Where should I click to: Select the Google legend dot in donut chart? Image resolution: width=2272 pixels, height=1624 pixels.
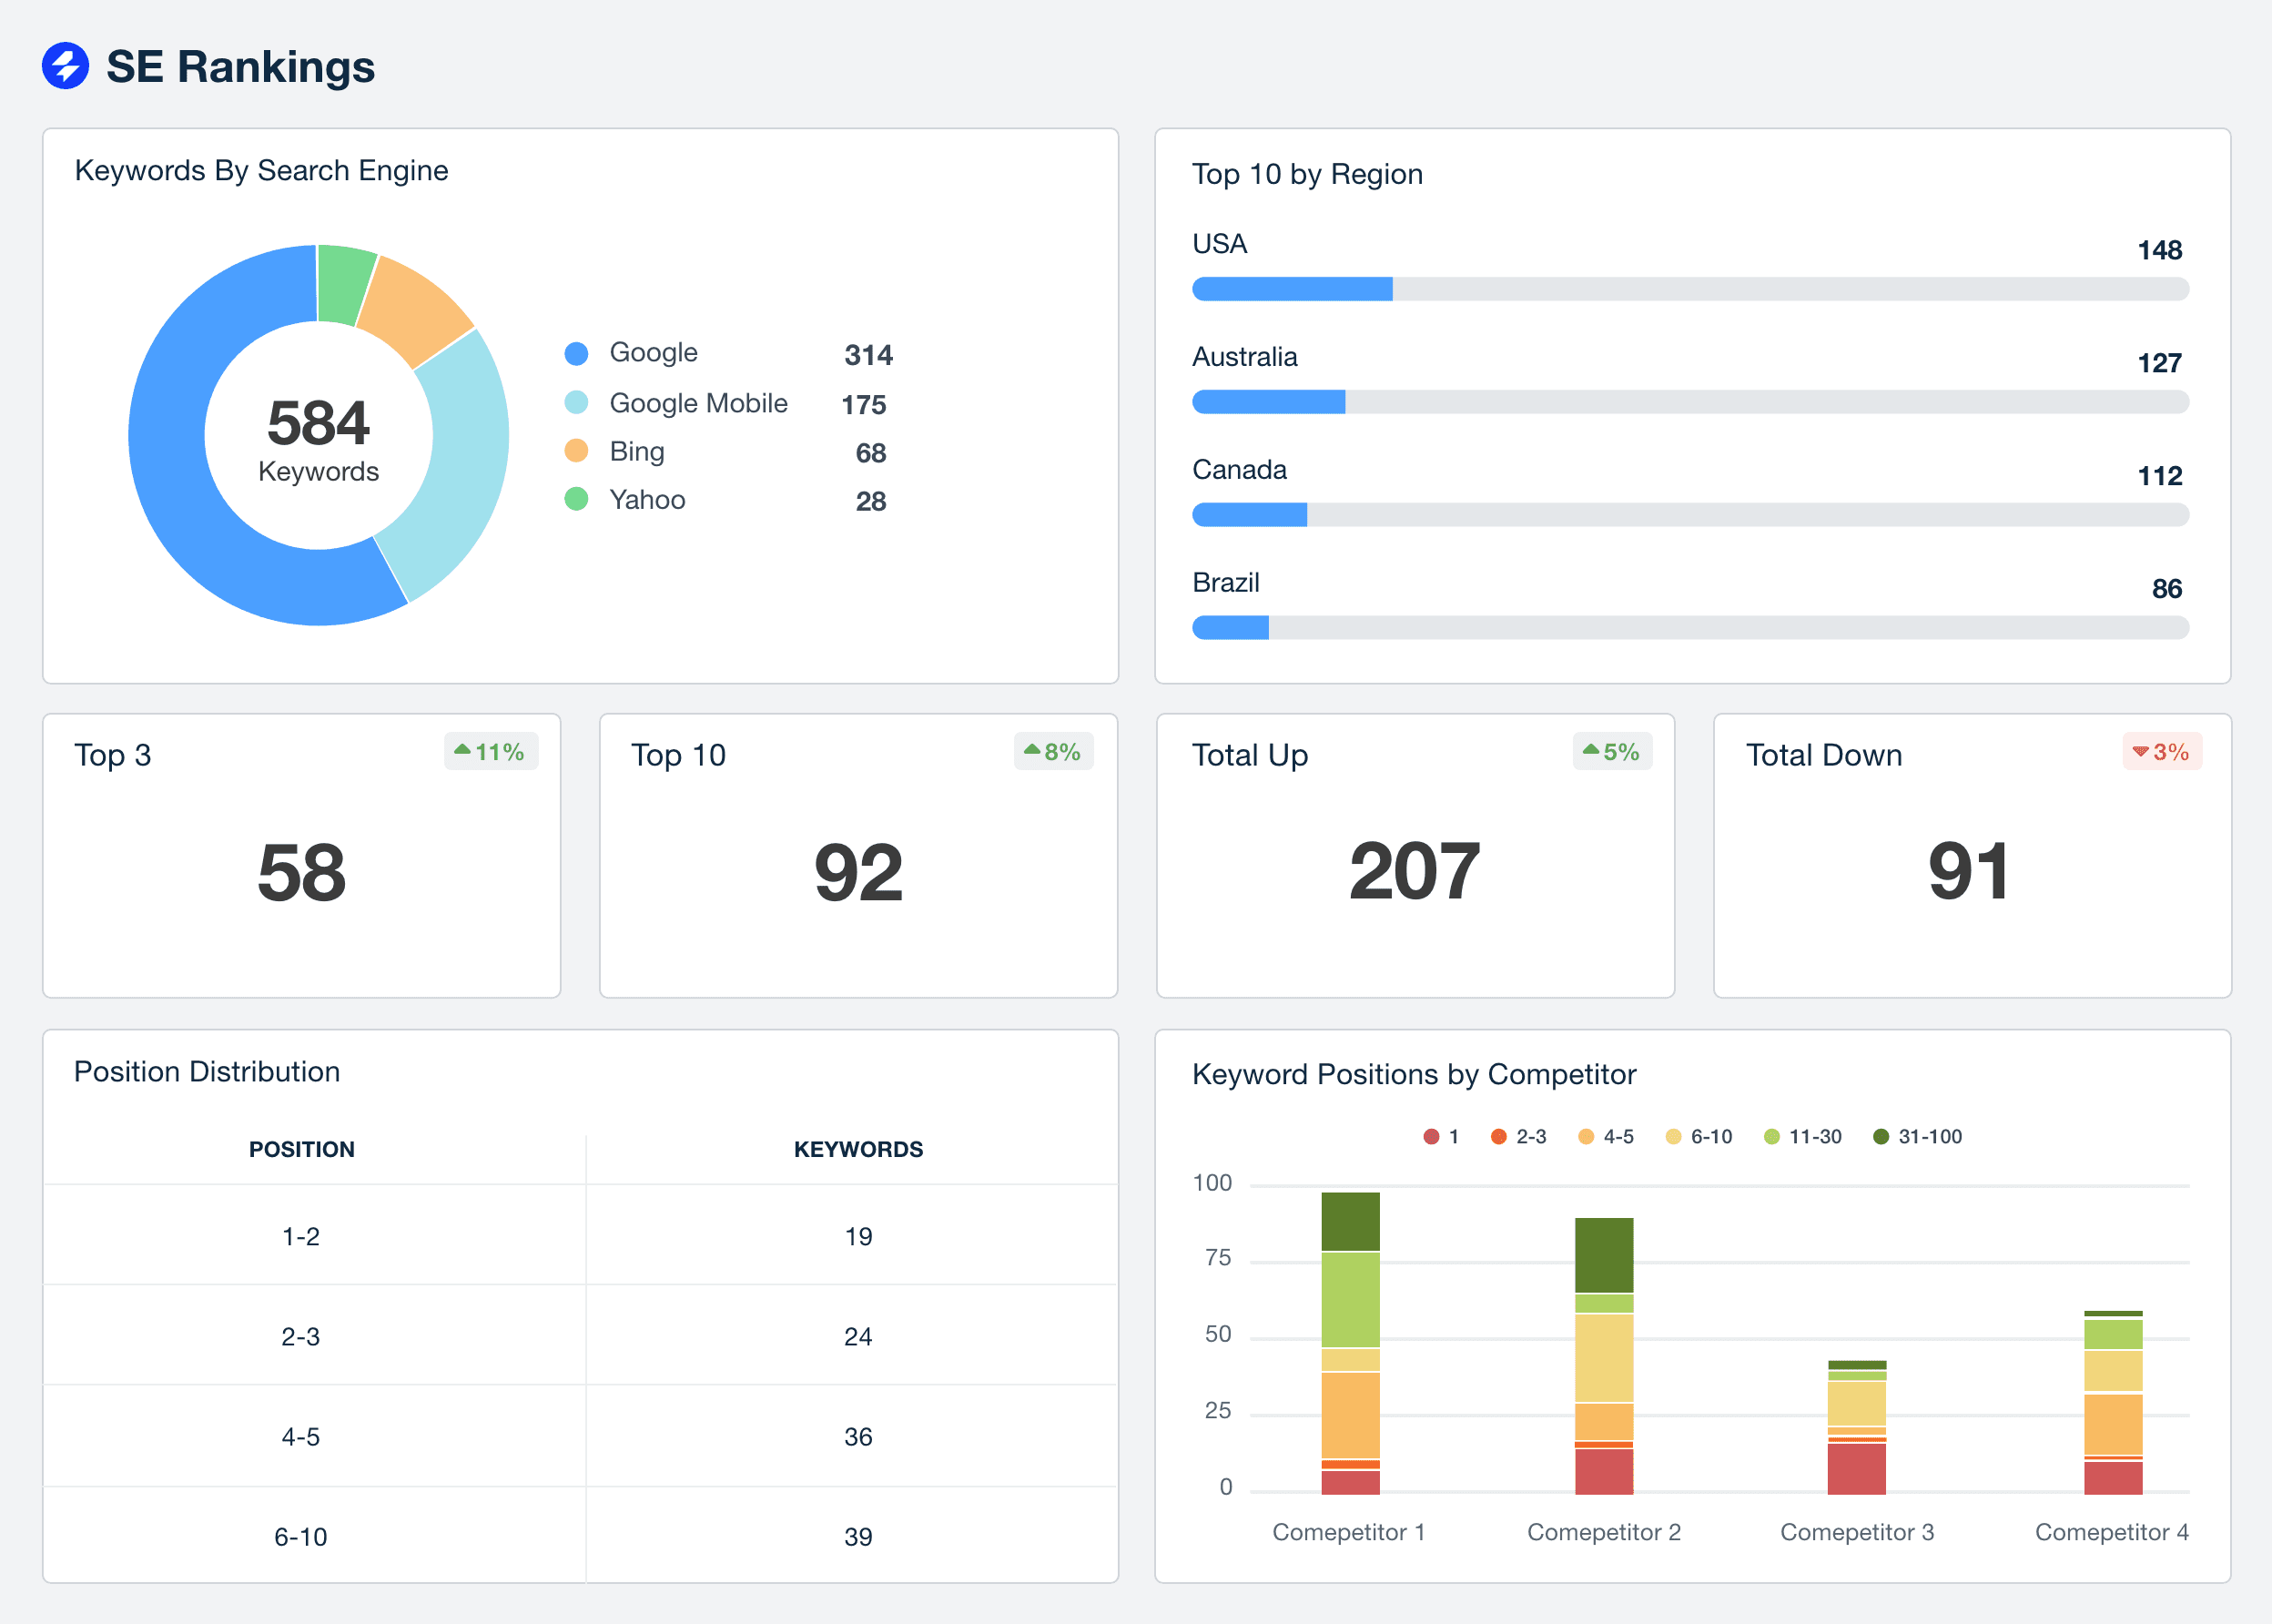[x=576, y=353]
